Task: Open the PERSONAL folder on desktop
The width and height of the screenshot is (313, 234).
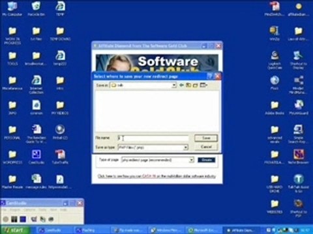Action: click(x=12, y=133)
